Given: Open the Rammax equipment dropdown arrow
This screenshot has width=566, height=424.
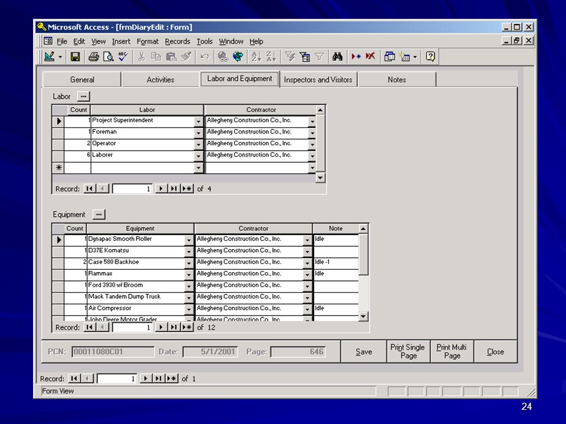Looking at the screenshot, I should (x=189, y=275).
